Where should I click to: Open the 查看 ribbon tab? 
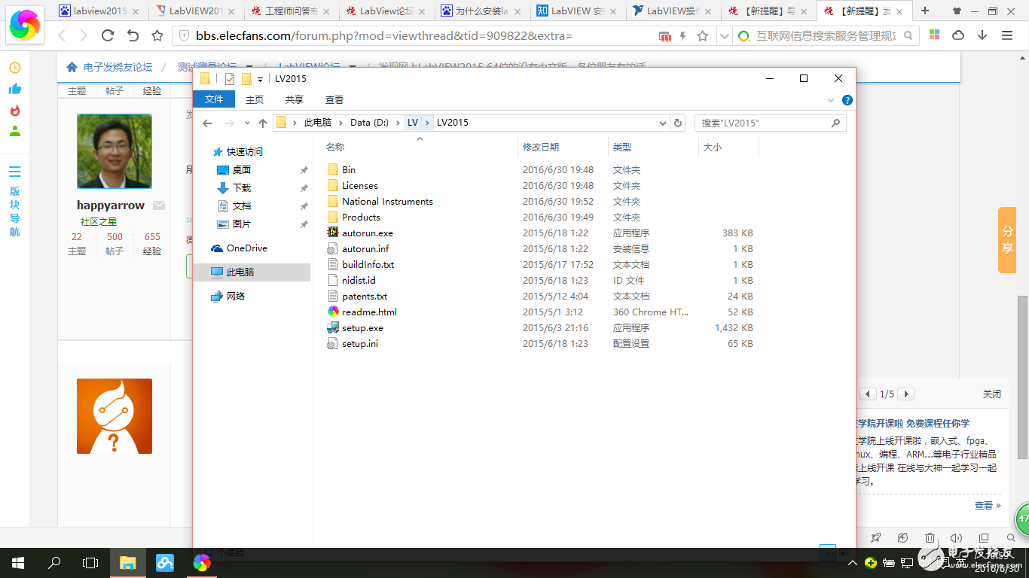tap(334, 99)
